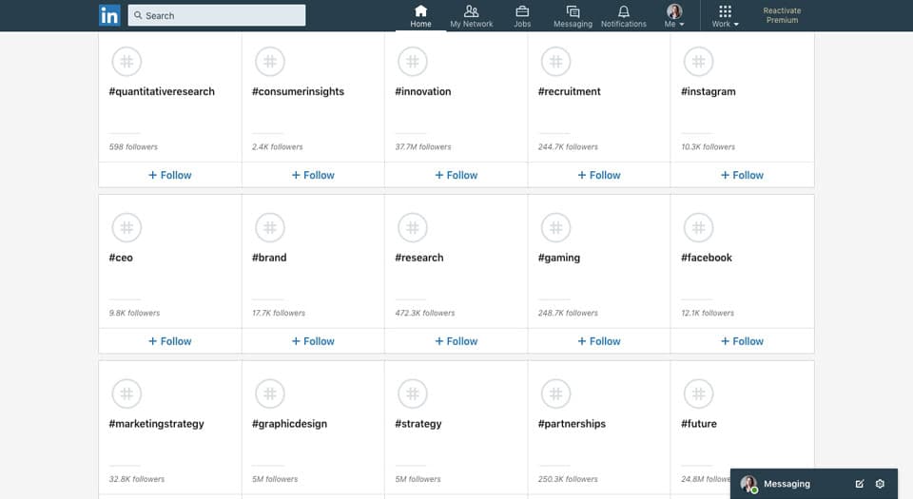Click hashtag icon above #facebook
Image resolution: width=913 pixels, height=499 pixels.
(x=698, y=227)
